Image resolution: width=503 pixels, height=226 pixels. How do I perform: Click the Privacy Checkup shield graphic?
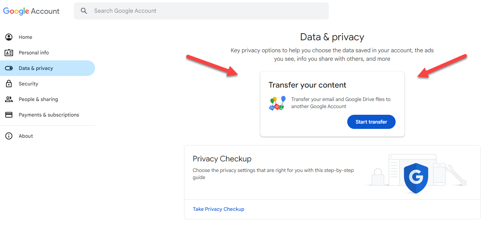pyautogui.click(x=416, y=178)
